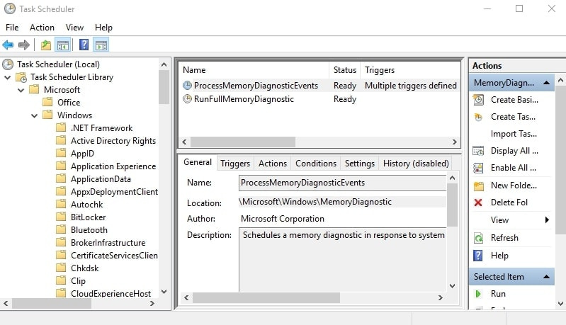Select the BitLocker folder in the tree
Image resolution: width=566 pixels, height=325 pixels.
88,217
